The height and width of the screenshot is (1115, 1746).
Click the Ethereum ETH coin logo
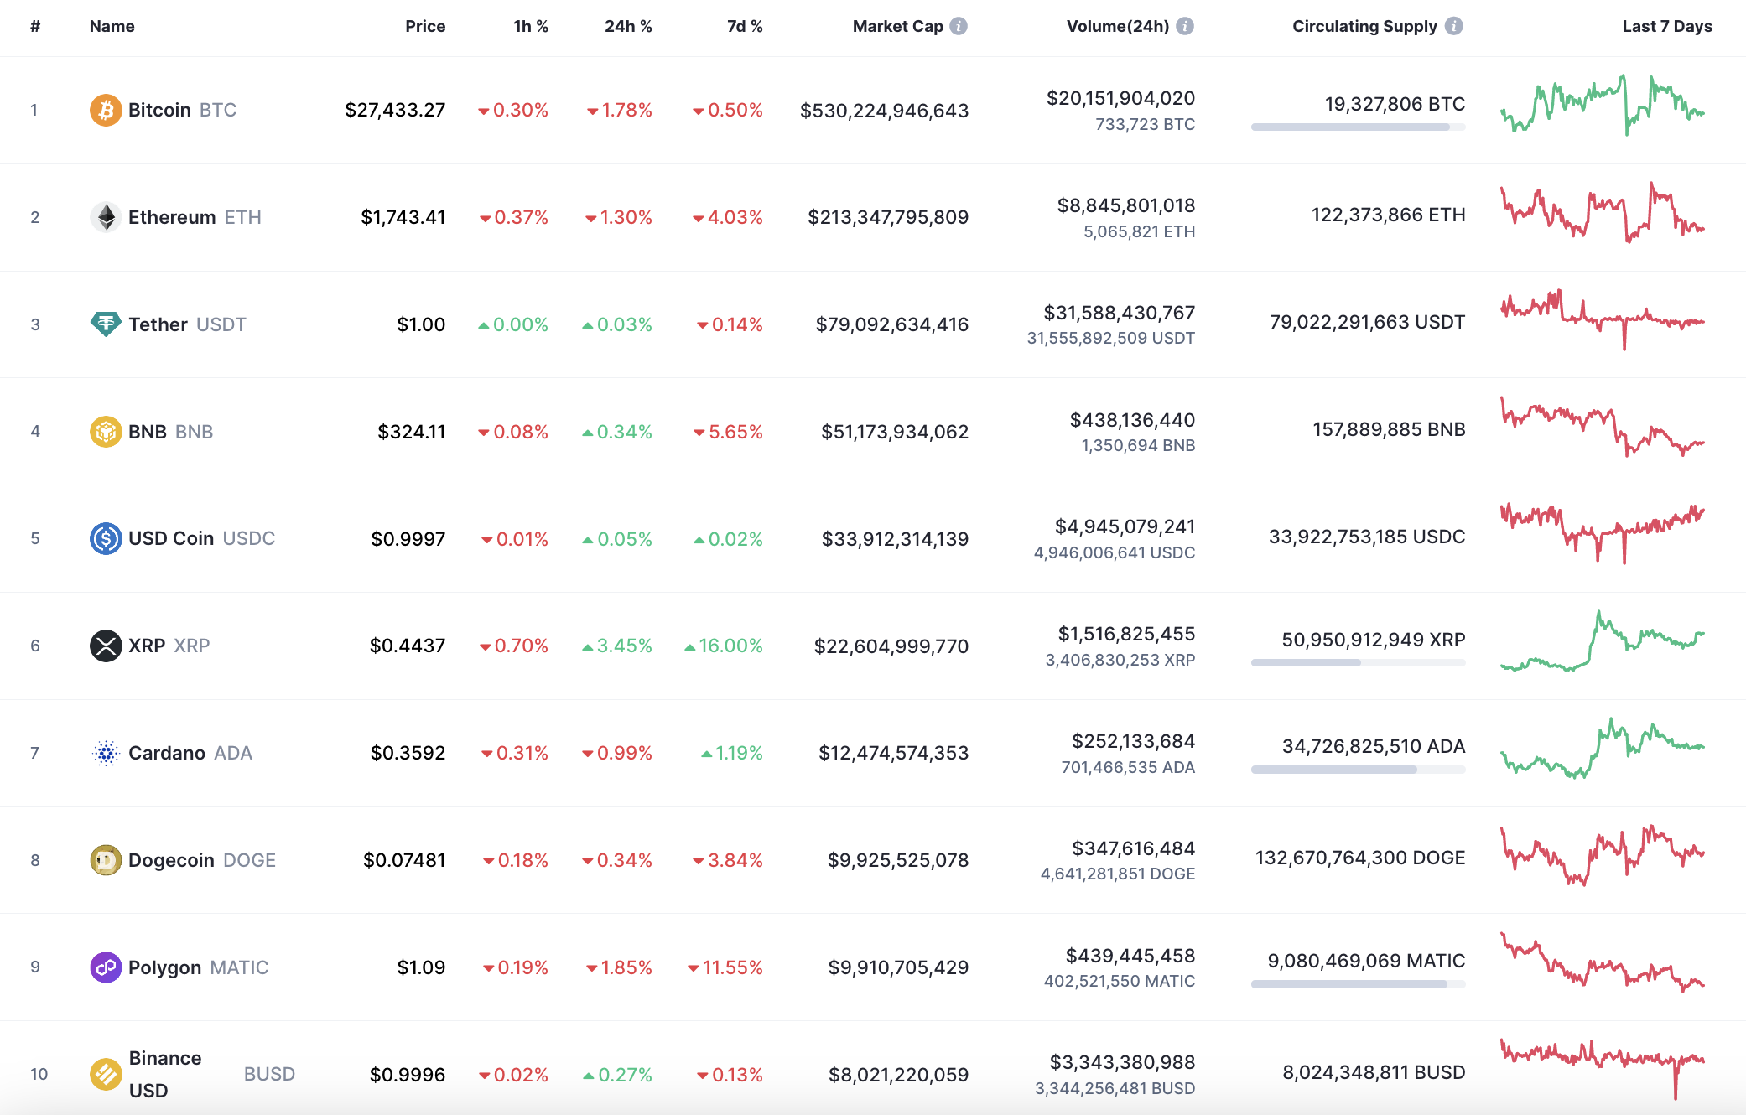(x=104, y=216)
